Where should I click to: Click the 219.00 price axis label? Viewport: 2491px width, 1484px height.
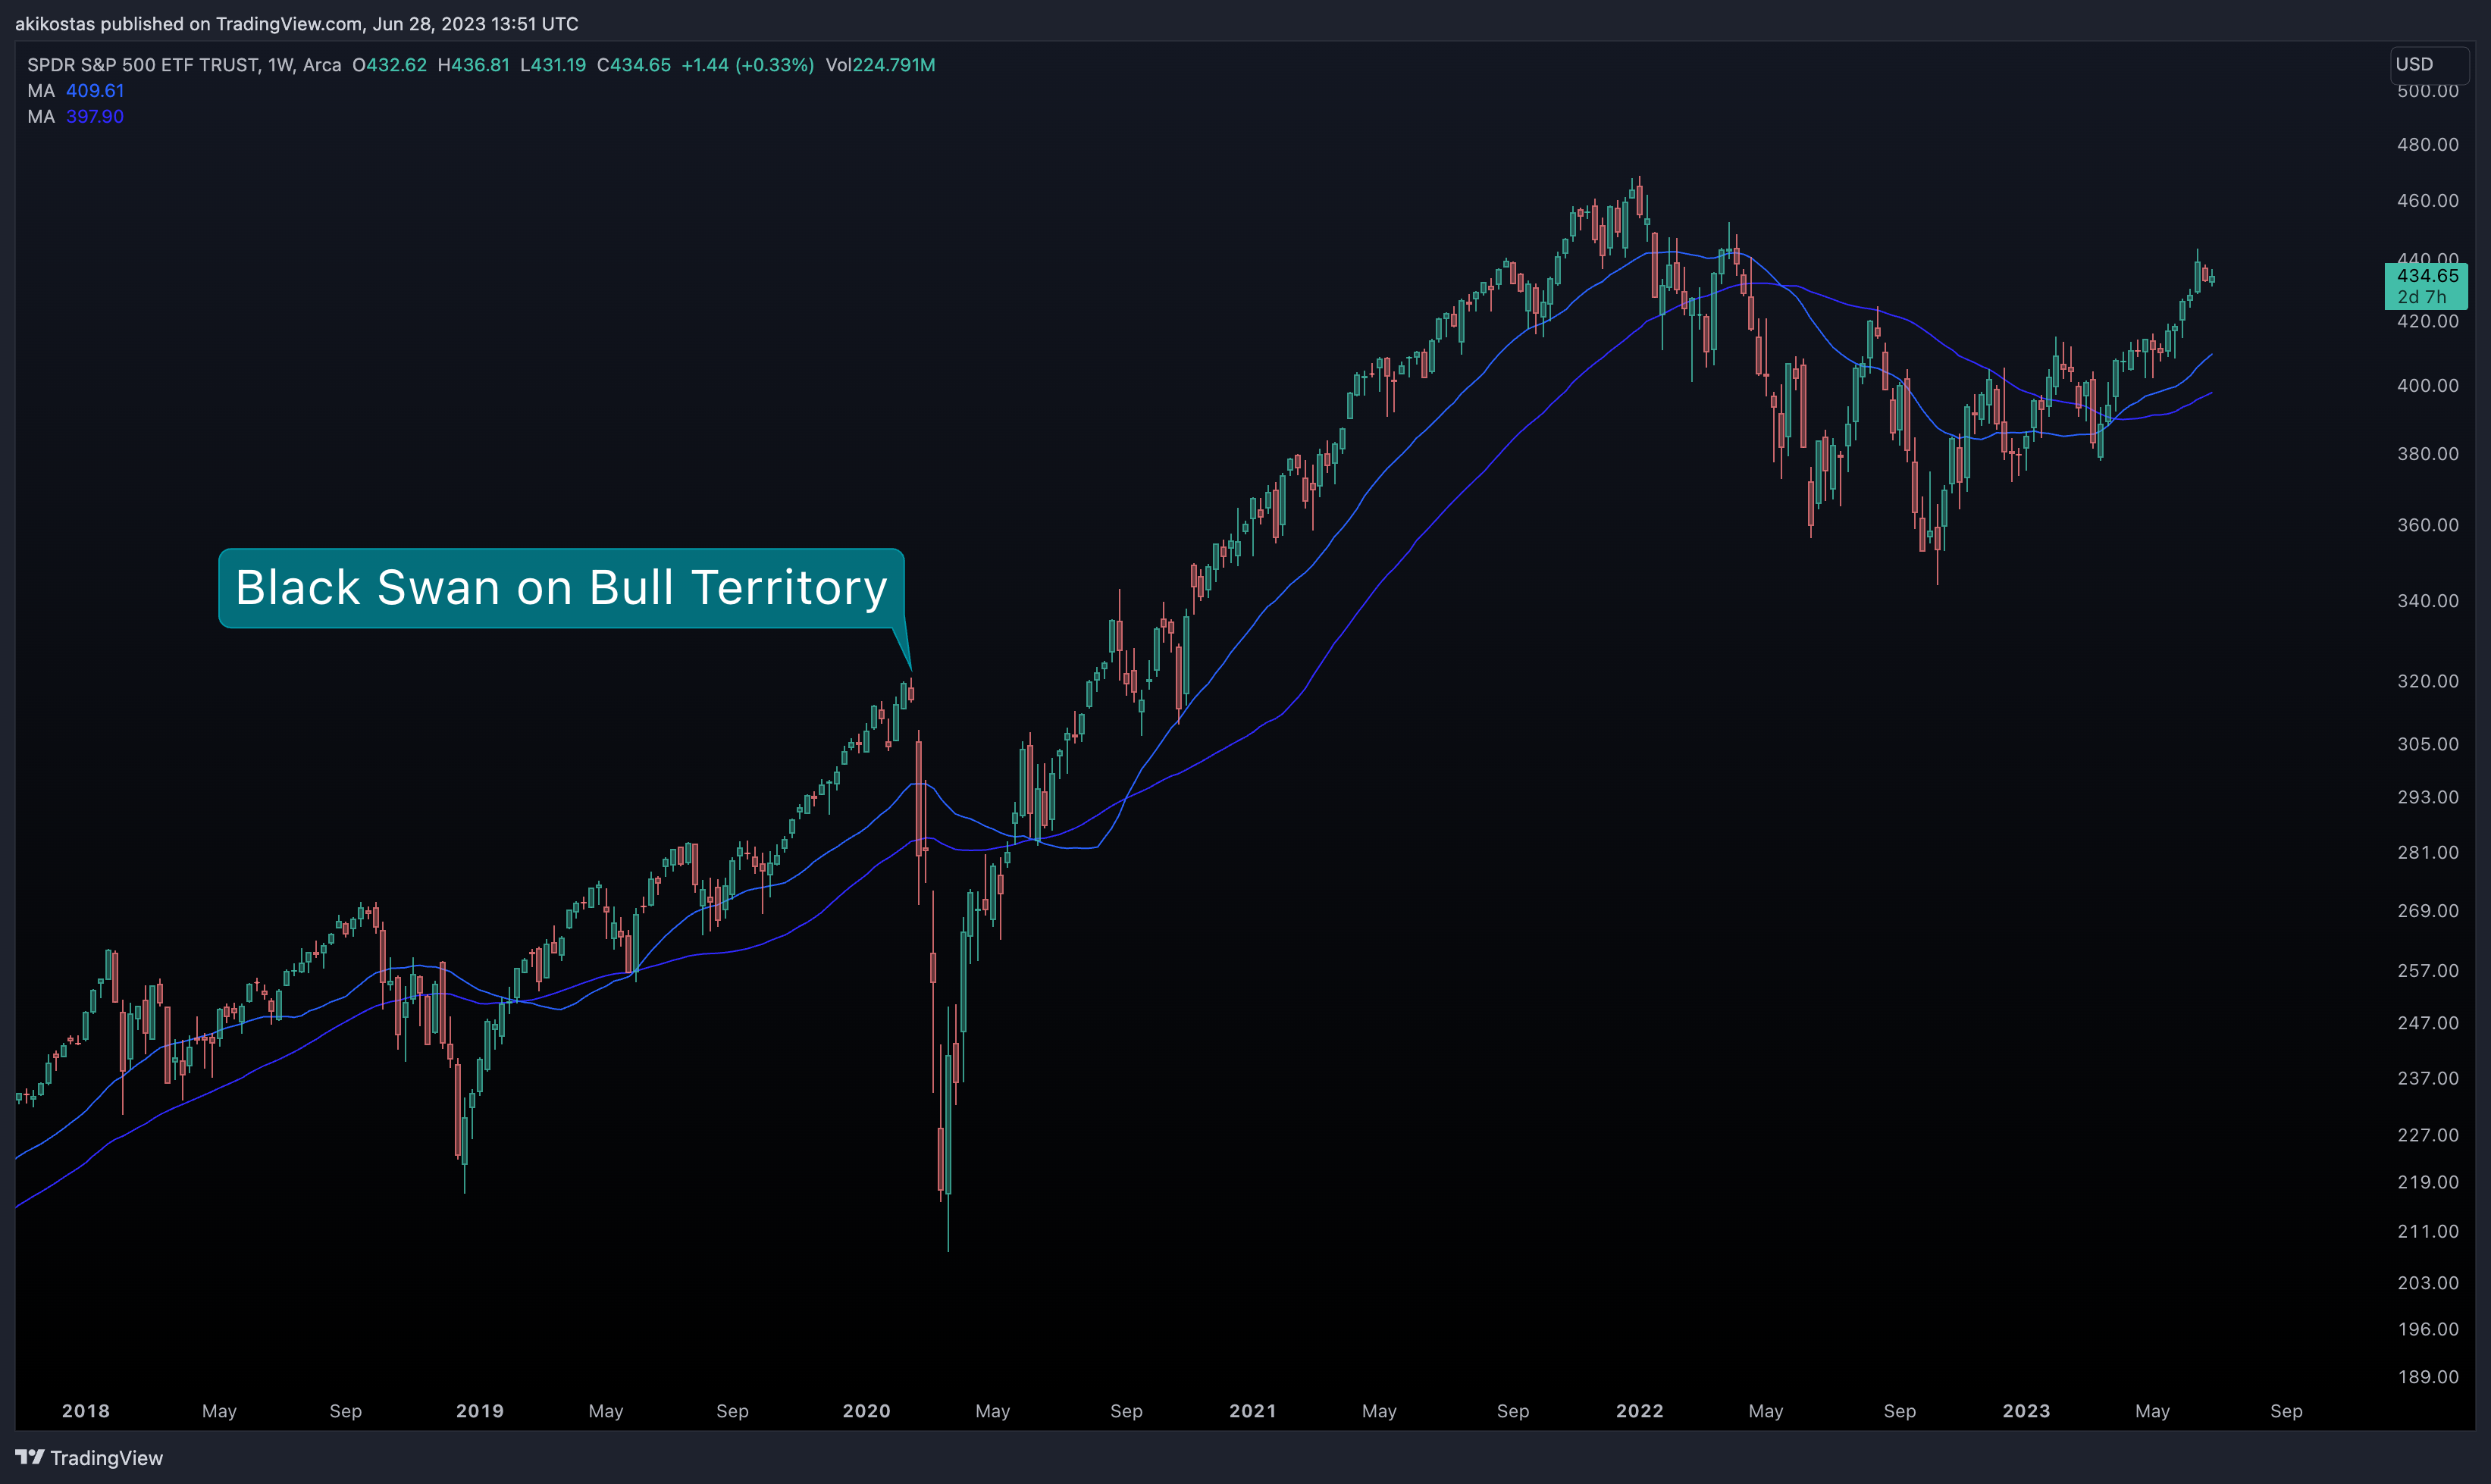click(2427, 1182)
